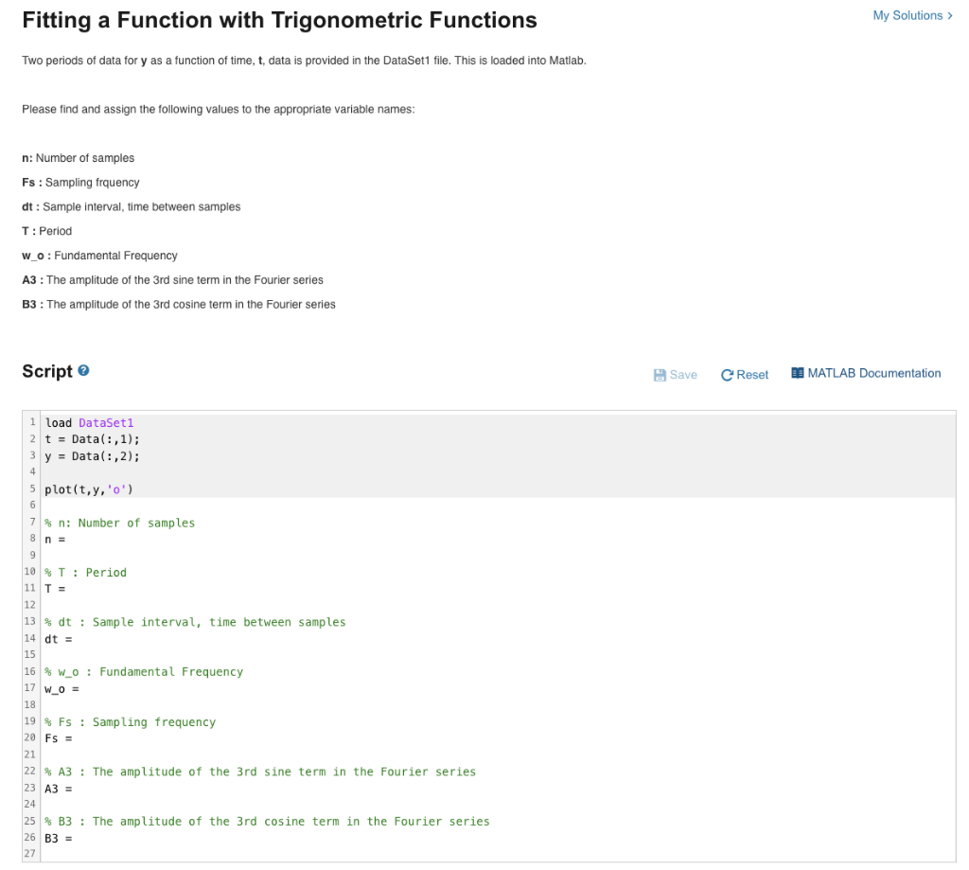Open the MATLAB Documentation link
The height and width of the screenshot is (870, 969).
[x=872, y=373]
